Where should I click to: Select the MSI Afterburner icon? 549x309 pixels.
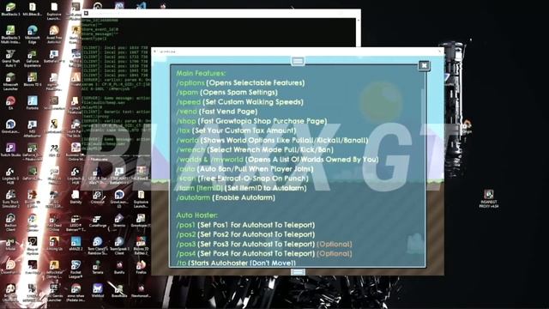pos(33,128)
